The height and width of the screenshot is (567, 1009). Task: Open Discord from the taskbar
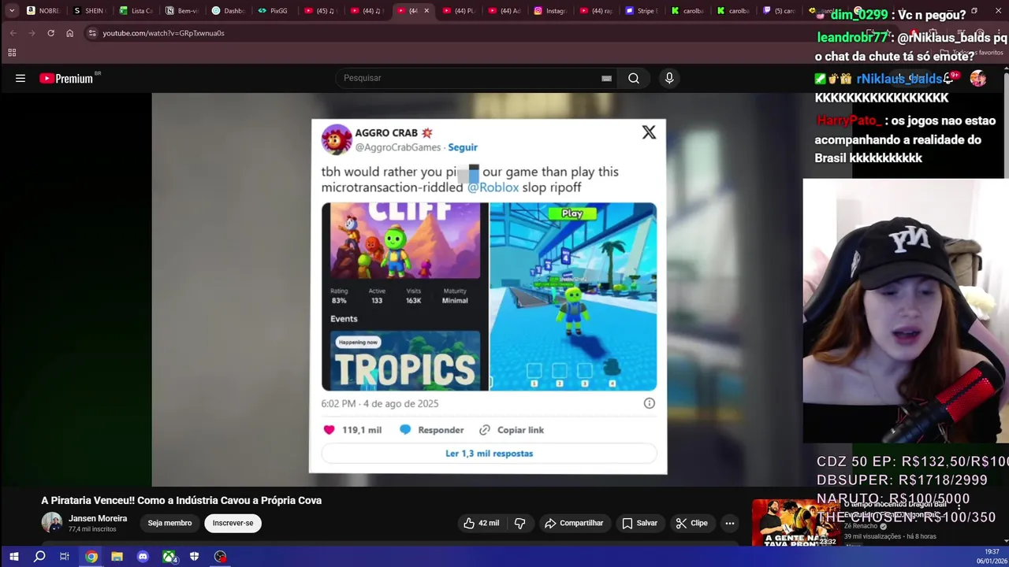click(143, 556)
